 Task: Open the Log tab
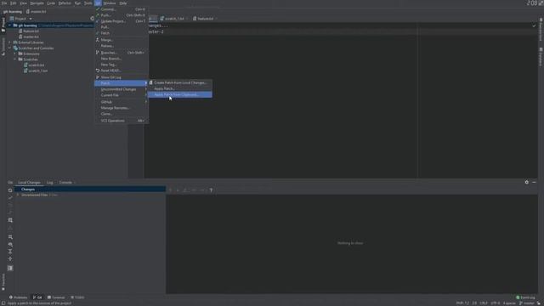(x=49, y=183)
